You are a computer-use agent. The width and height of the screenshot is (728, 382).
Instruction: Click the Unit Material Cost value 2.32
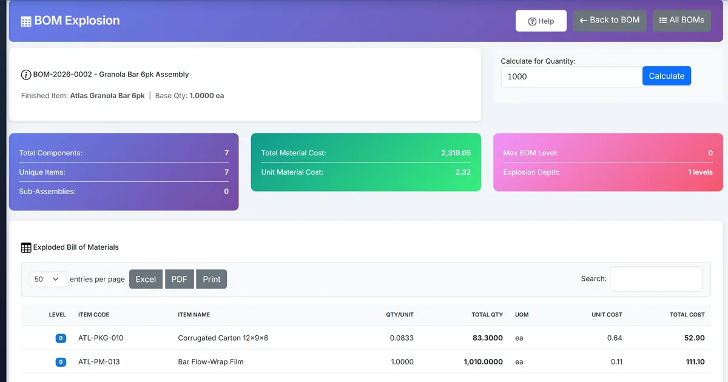463,172
